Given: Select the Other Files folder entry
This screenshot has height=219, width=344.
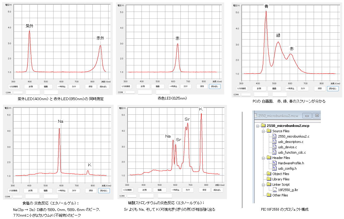Looking at the screenshot, I should (280, 195).
